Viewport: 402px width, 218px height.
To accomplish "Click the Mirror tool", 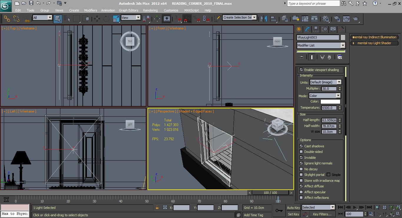I will [x=264, y=19].
